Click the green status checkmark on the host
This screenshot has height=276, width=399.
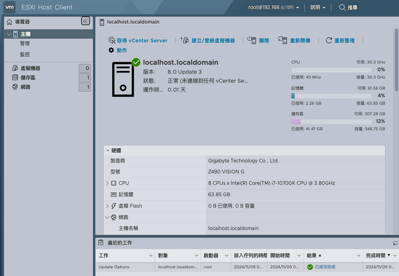coord(136,62)
